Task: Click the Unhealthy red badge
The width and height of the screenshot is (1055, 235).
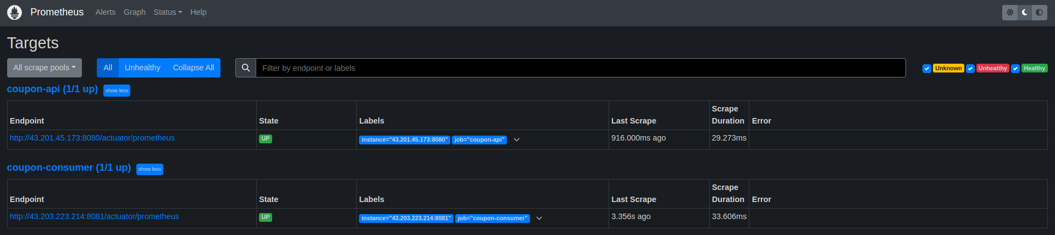Action: coord(993,69)
